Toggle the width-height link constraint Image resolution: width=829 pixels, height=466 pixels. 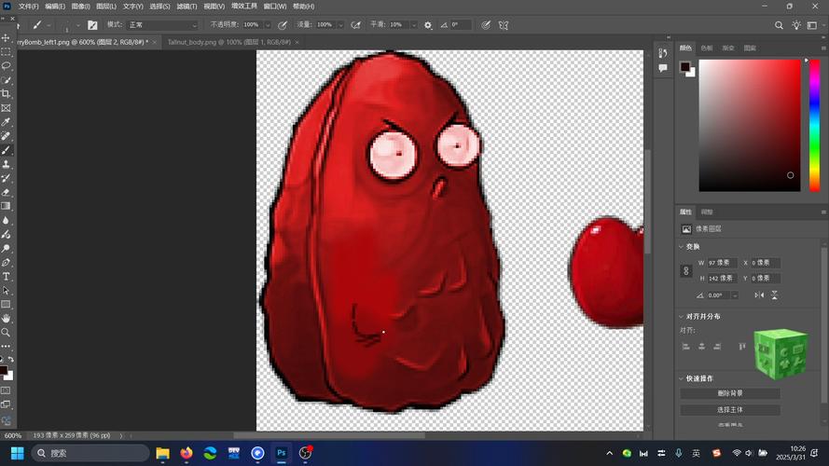pyautogui.click(x=686, y=270)
